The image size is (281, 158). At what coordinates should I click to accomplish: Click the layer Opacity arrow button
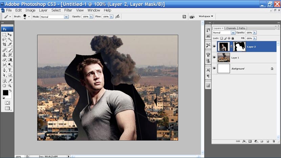click(255, 33)
